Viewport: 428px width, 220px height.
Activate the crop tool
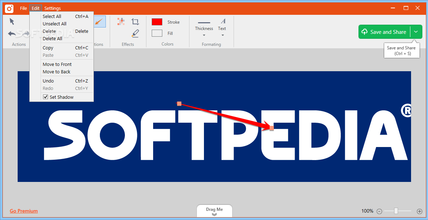[x=135, y=22]
